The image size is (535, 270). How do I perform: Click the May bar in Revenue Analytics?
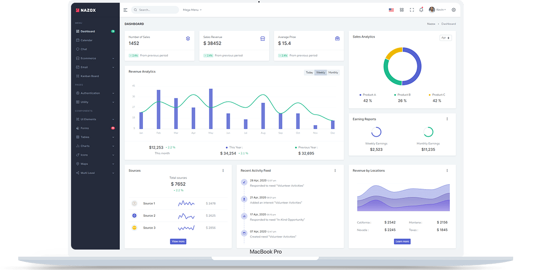coord(211,109)
